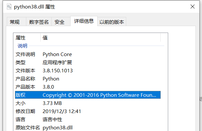Screen dimensions: 202x131
Task: Click the python38.dll file icon in title bar
Action: (9, 7)
